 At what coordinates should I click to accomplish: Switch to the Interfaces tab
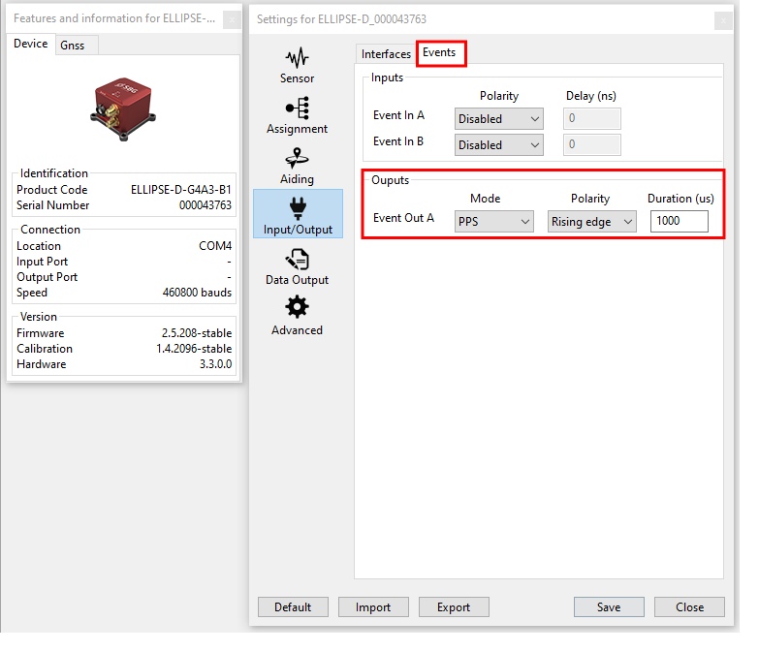(x=386, y=54)
